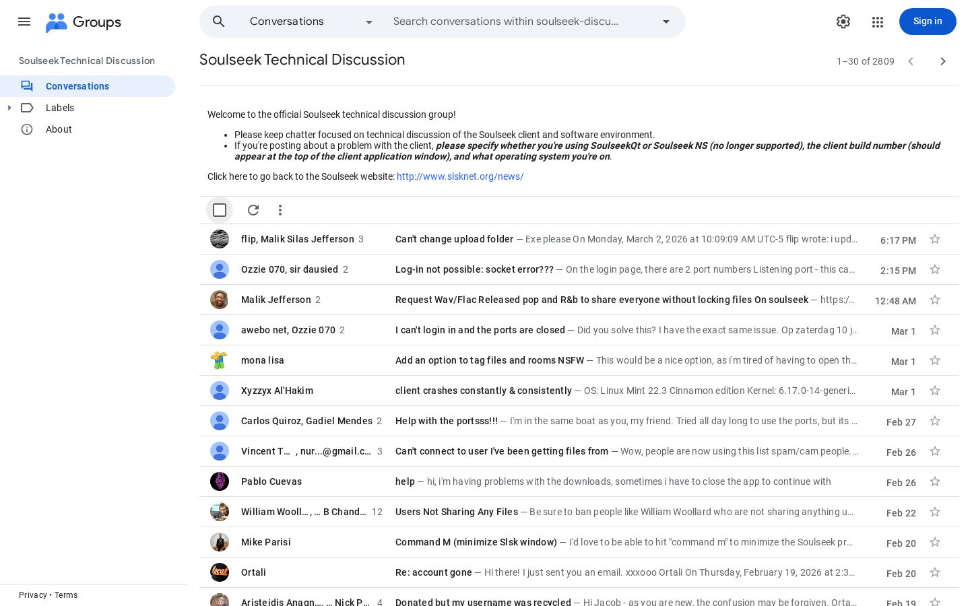This screenshot has width=970, height=606.
Task: Click avatar for Vincent T thread
Action: (220, 451)
